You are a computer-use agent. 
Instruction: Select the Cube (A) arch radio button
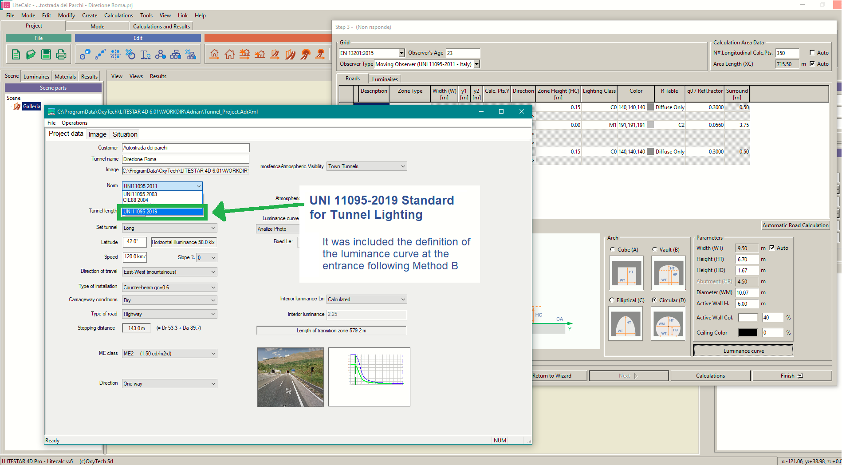tap(613, 249)
